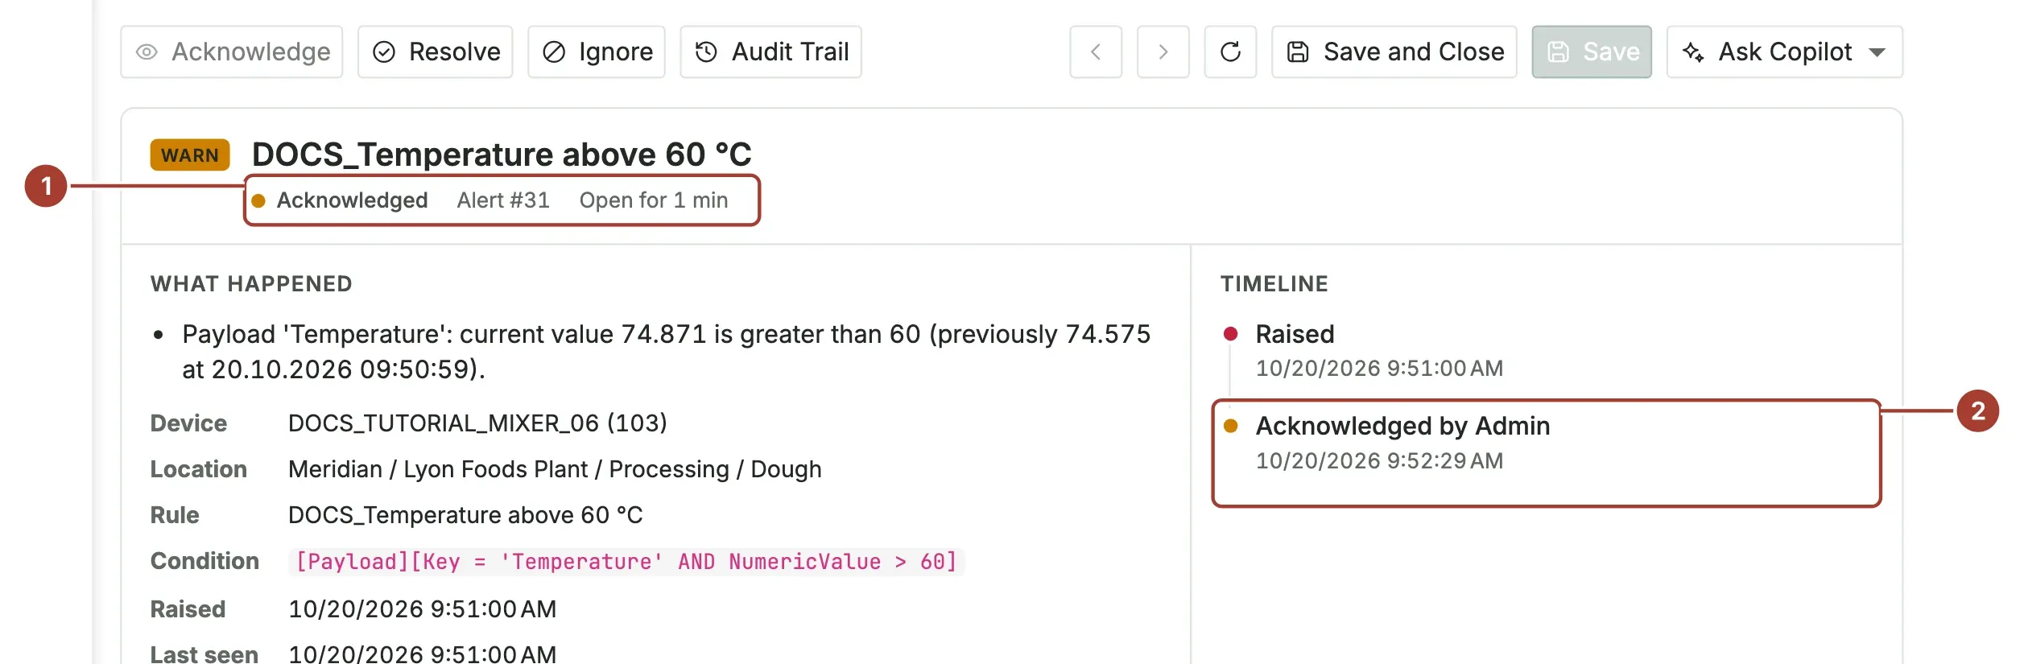This screenshot has height=664, width=2024.
Task: Click the Location field label
Action: pyautogui.click(x=198, y=469)
